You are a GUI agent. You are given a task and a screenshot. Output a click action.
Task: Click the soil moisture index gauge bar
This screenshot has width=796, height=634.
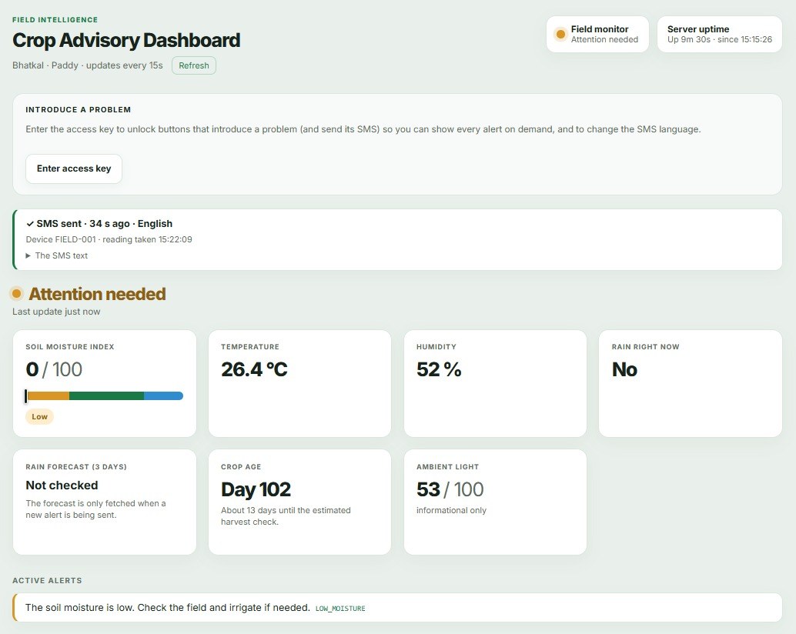[104, 395]
